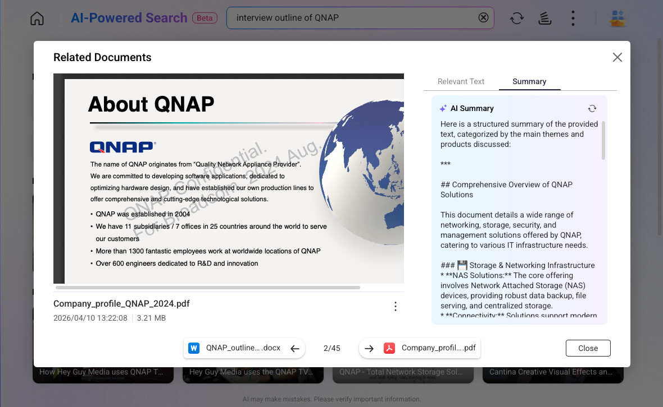Go to the home page icon
The width and height of the screenshot is (663, 407).
(x=37, y=18)
